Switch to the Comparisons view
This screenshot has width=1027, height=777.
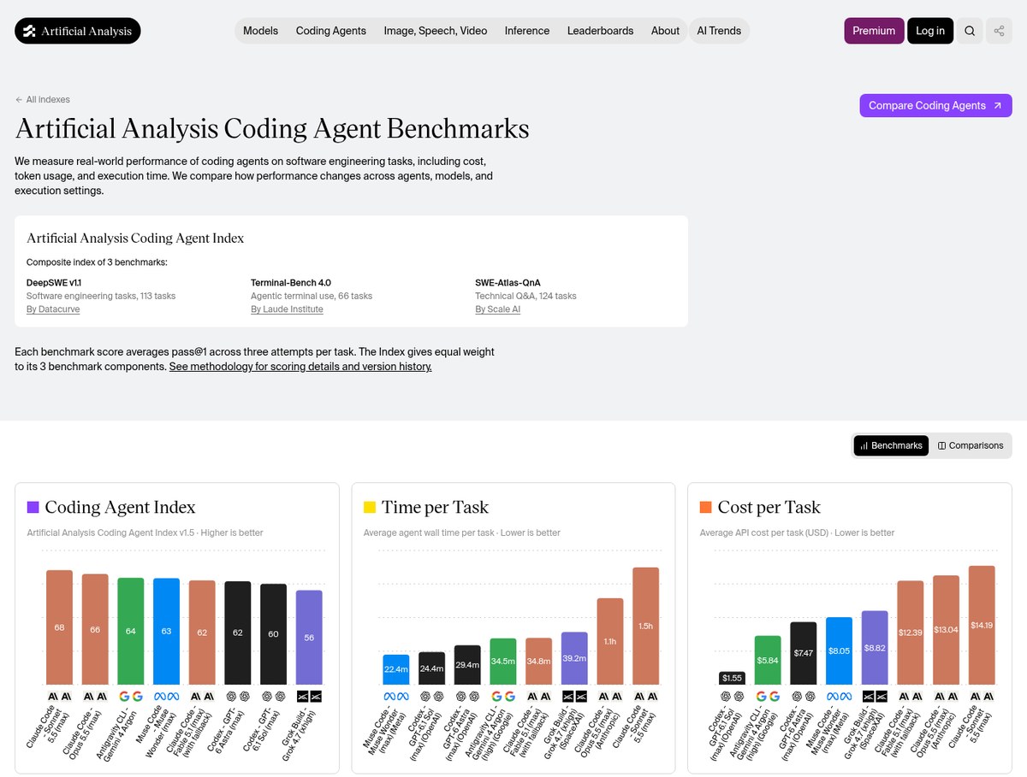click(971, 445)
